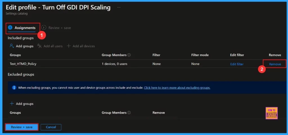Click Add all devices
The image size is (288, 135).
point(84,46)
